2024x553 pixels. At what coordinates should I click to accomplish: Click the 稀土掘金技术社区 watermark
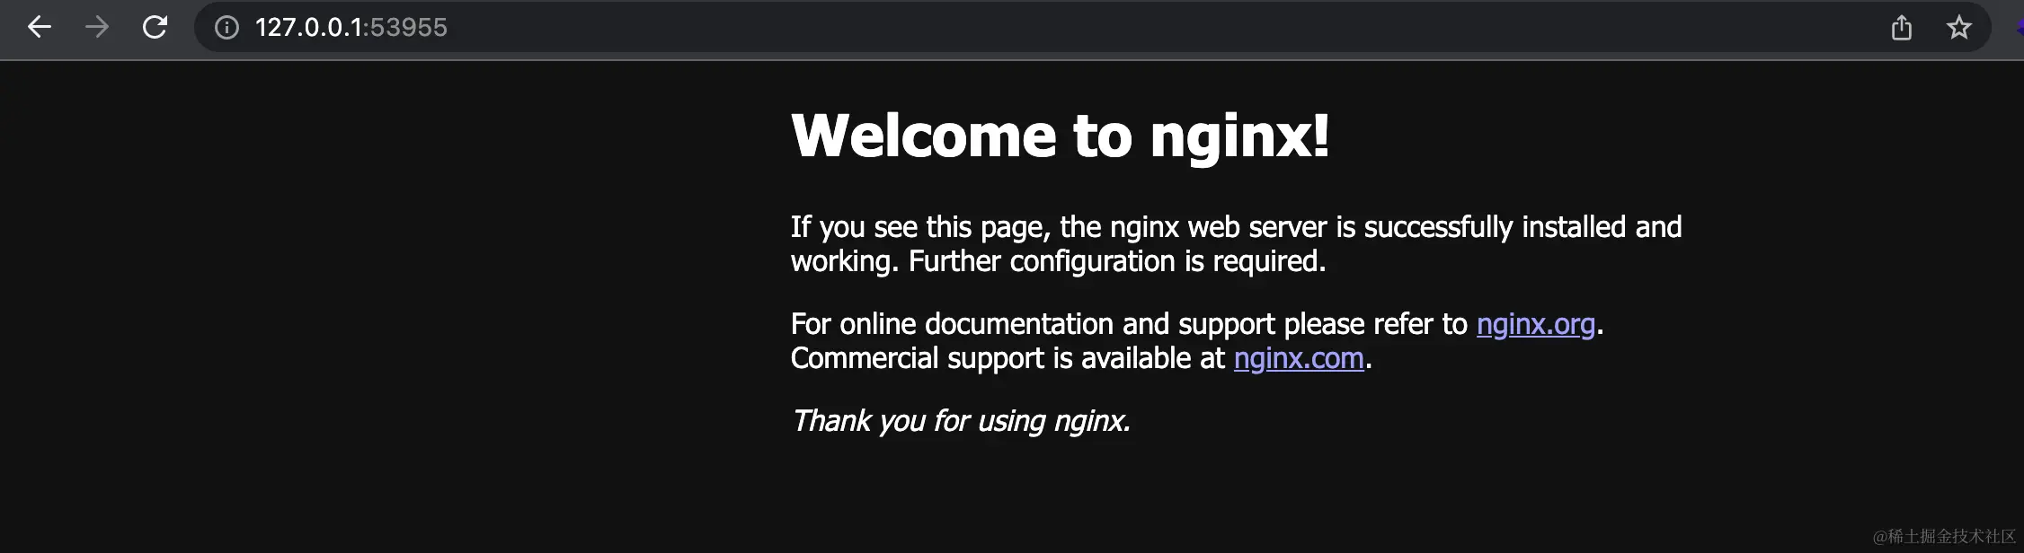pos(1944,536)
